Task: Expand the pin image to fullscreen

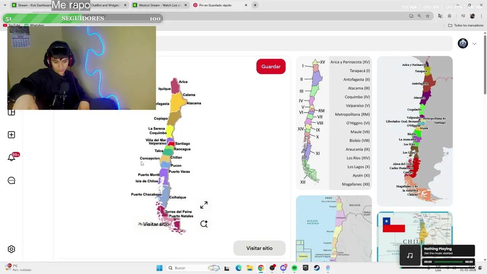Action: pyautogui.click(x=204, y=205)
